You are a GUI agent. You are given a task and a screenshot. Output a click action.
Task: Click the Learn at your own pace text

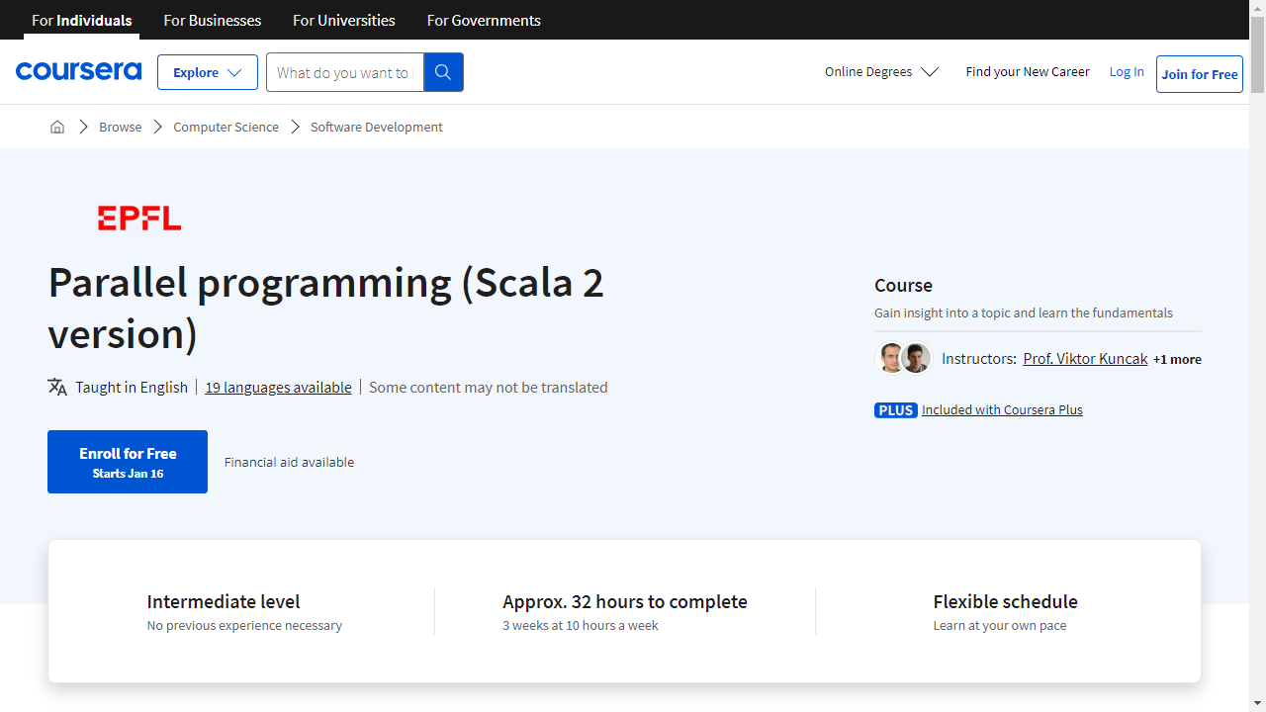pos(1000,625)
